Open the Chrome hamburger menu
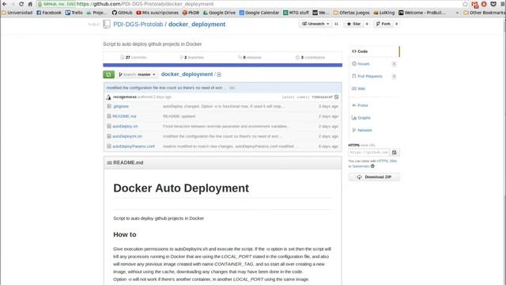 503,4
